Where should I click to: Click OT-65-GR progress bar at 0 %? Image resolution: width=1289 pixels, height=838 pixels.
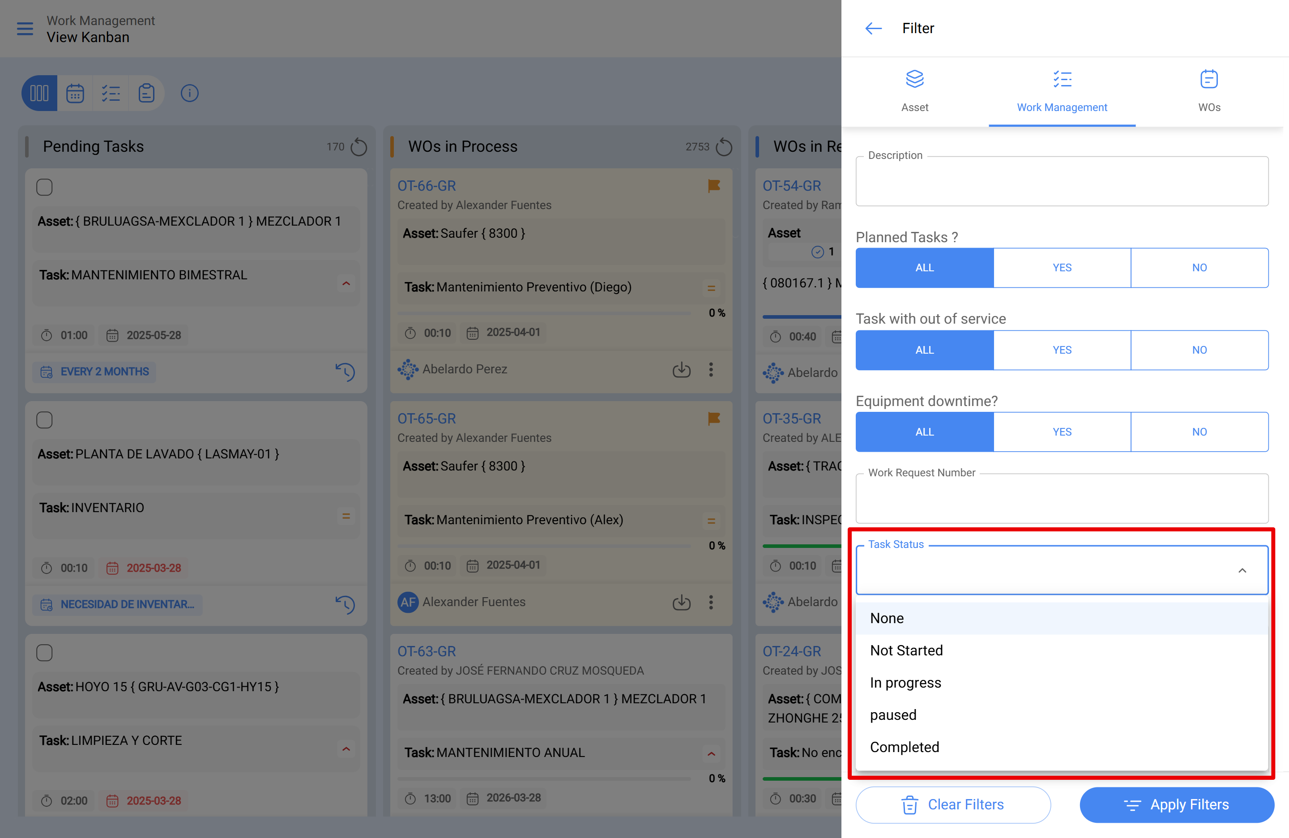544,546
